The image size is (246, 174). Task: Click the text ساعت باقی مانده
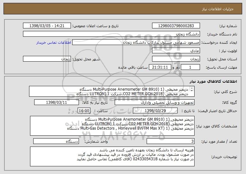[133, 67]
